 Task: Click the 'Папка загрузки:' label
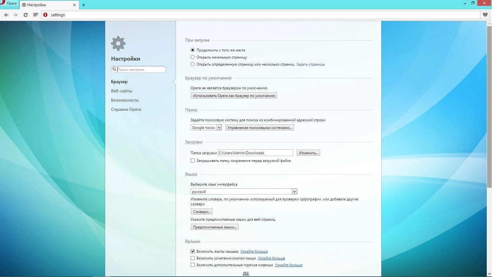pos(204,153)
